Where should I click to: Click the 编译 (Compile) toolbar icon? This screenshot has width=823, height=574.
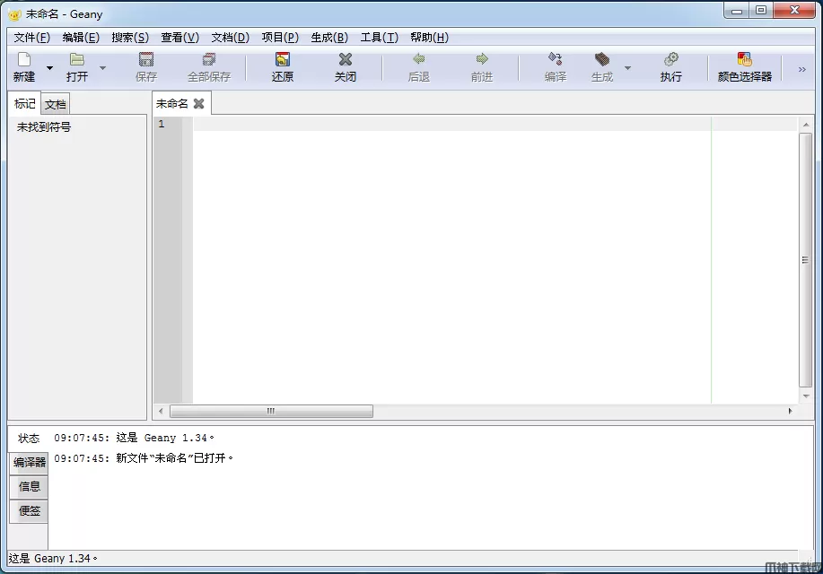point(556,59)
